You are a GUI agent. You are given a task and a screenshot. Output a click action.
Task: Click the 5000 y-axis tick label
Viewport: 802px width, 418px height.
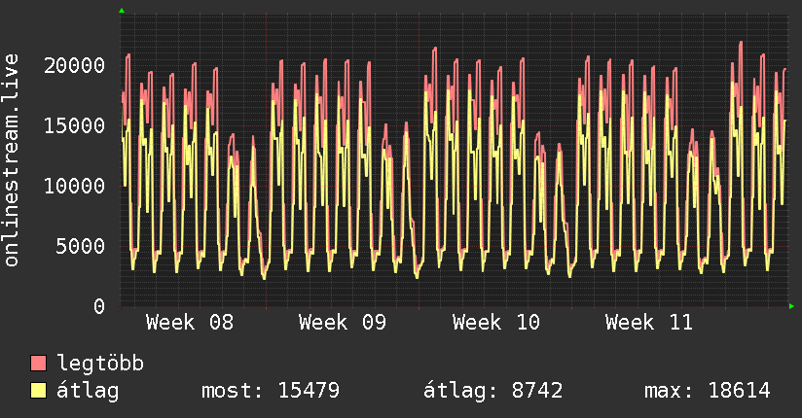(x=81, y=246)
